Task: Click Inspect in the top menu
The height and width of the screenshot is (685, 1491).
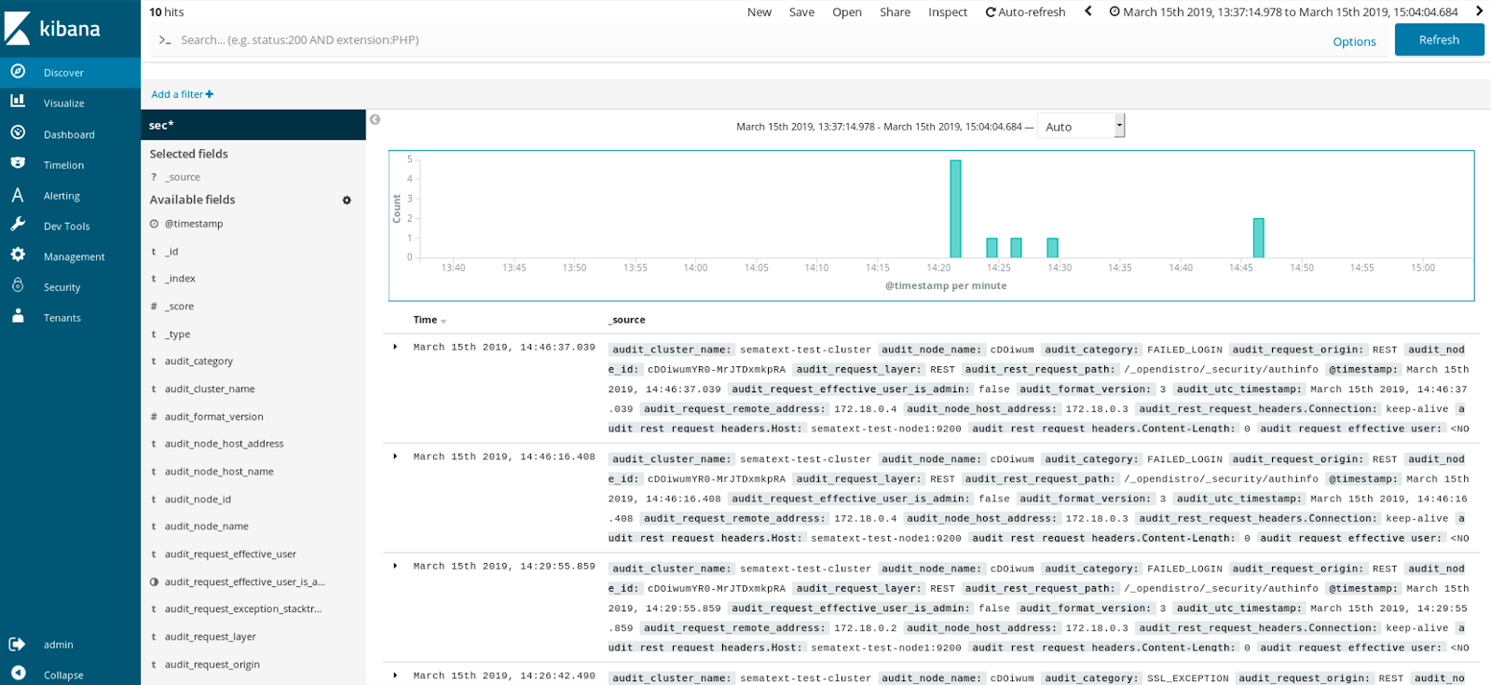Action: coord(948,12)
